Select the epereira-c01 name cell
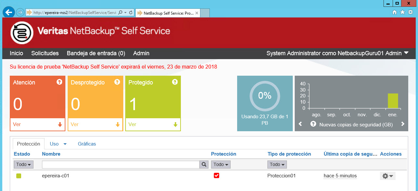Screen dimensions: 418x191 pyautogui.click(x=56, y=176)
